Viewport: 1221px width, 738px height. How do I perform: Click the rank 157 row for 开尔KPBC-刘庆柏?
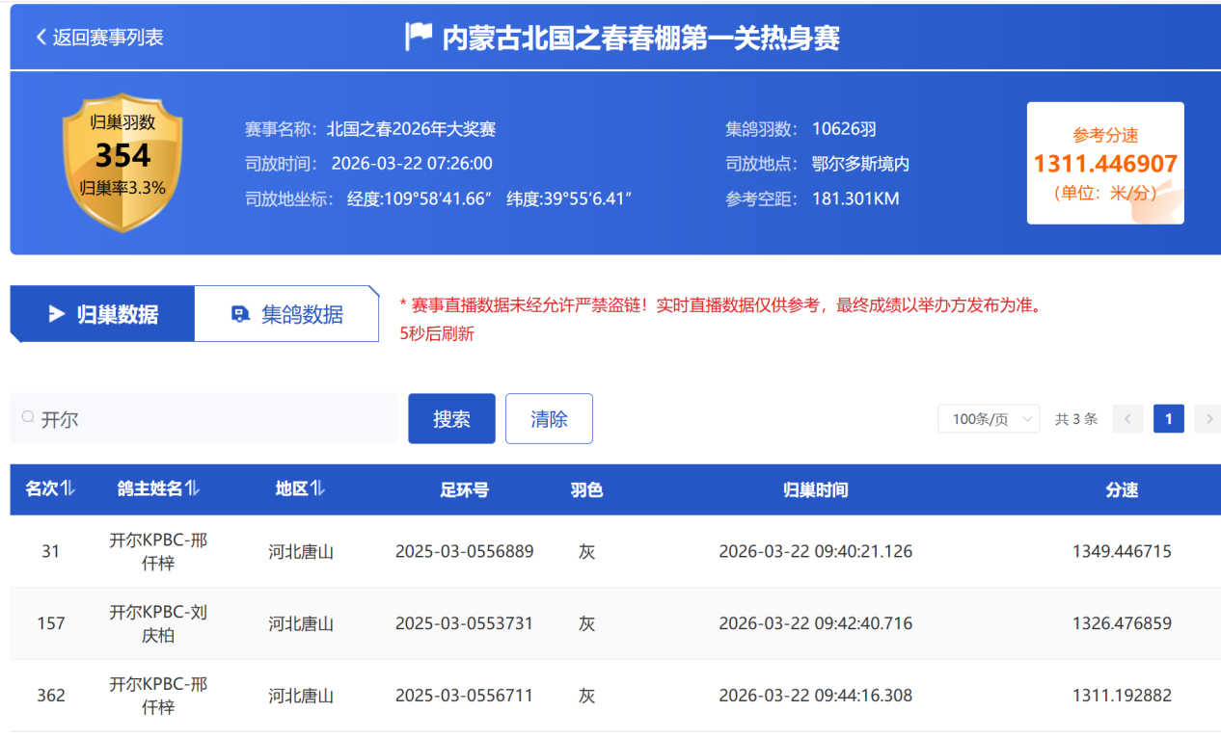[x=158, y=623]
